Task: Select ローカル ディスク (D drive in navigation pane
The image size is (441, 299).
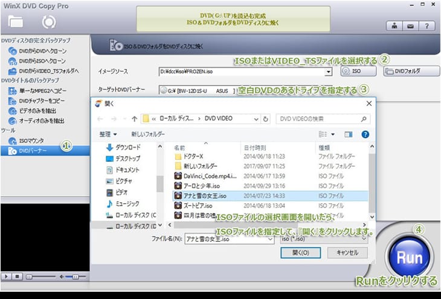Action: point(130,226)
